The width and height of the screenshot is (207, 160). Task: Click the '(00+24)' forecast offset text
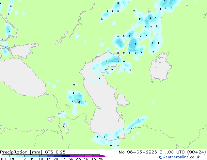coord(197,152)
